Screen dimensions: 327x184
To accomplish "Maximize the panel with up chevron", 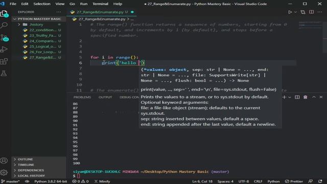I will click(314, 97).
